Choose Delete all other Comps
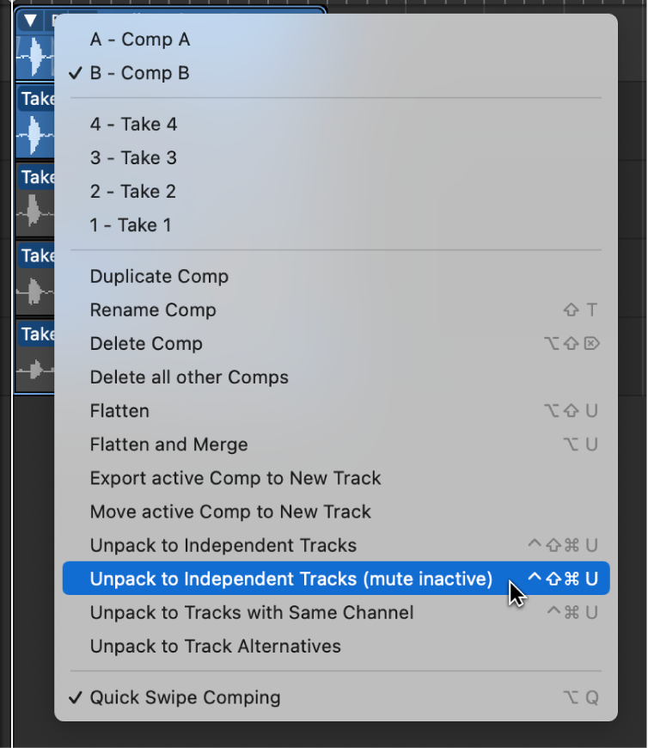This screenshot has width=648, height=748. point(189,377)
